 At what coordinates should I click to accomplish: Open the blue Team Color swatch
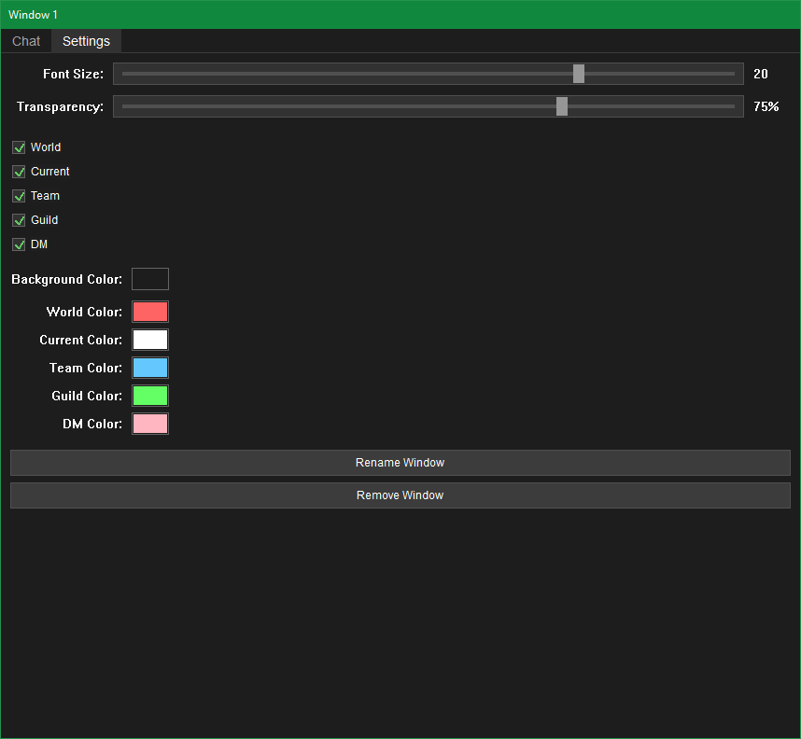pyautogui.click(x=150, y=368)
